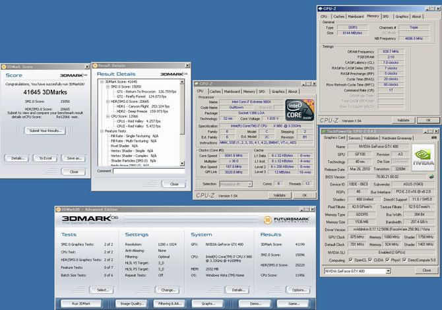The height and width of the screenshot is (310, 442).
Task: Click Validate in CPU-Z Memory window
Action: (x=403, y=120)
